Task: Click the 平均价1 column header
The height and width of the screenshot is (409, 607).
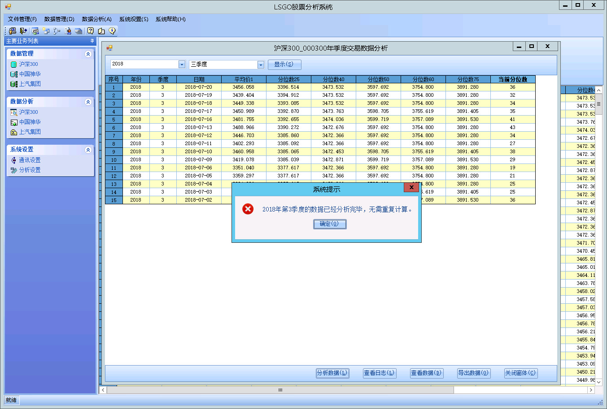Action: click(x=244, y=79)
